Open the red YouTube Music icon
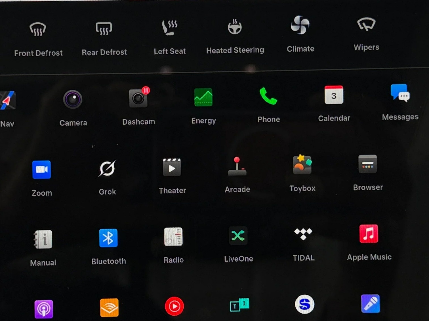The image size is (429, 321). tap(174, 306)
